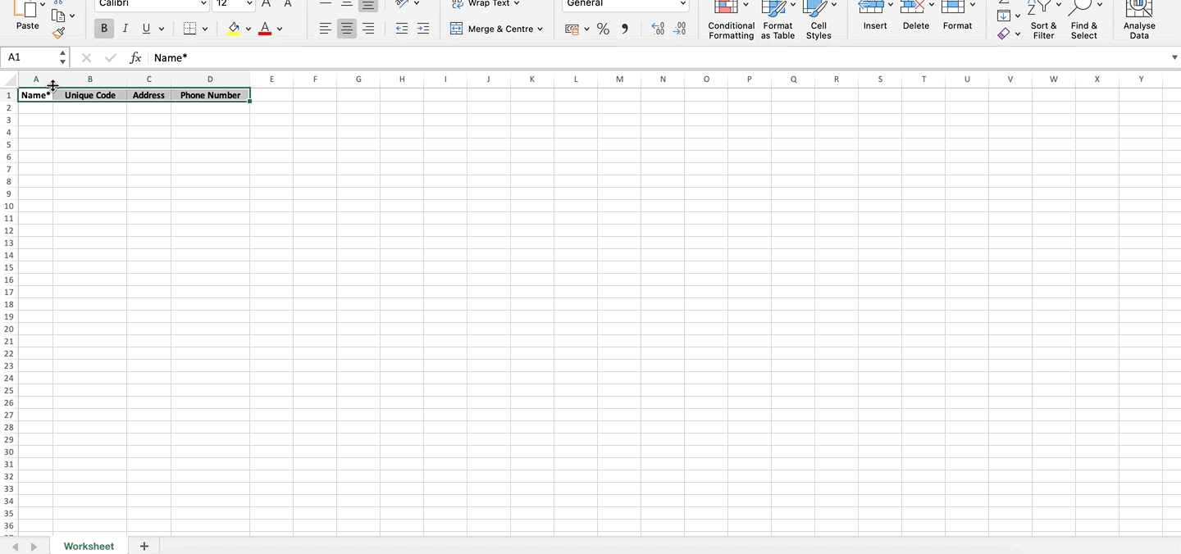The width and height of the screenshot is (1181, 554).
Task: Click Wrap Text button
Action: pos(486,4)
